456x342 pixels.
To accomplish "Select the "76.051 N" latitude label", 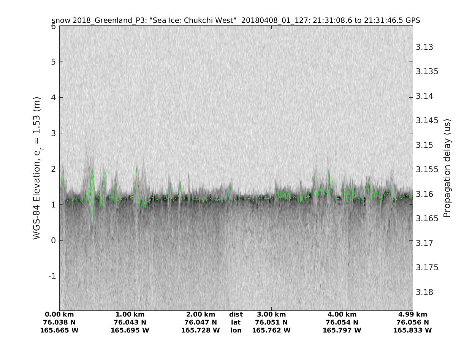I will 271,322.
